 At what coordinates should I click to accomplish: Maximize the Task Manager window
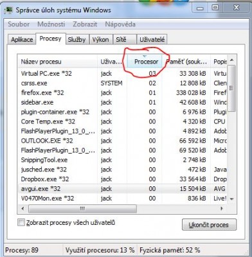pyautogui.click(x=215, y=8)
